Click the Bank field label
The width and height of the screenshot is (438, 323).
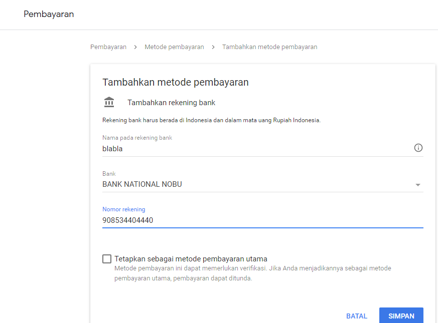[109, 173]
